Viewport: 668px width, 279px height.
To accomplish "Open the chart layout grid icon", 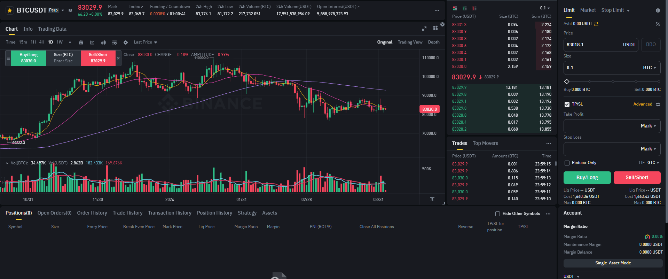I will tap(435, 28).
